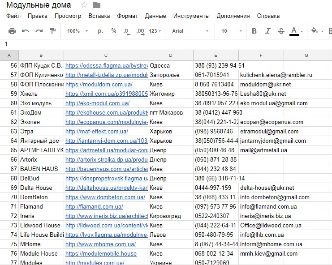
Task: Select column B header
Action: (41, 56)
